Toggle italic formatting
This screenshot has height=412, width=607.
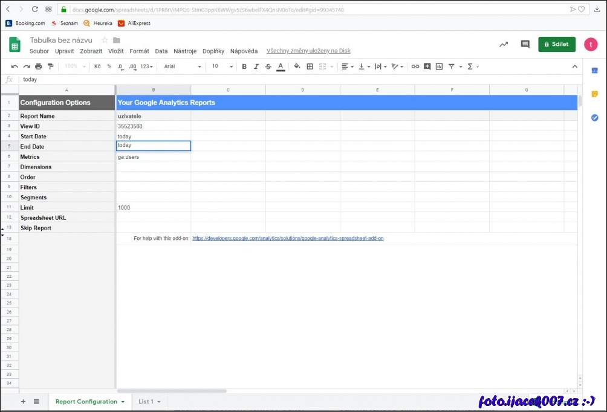pos(256,66)
